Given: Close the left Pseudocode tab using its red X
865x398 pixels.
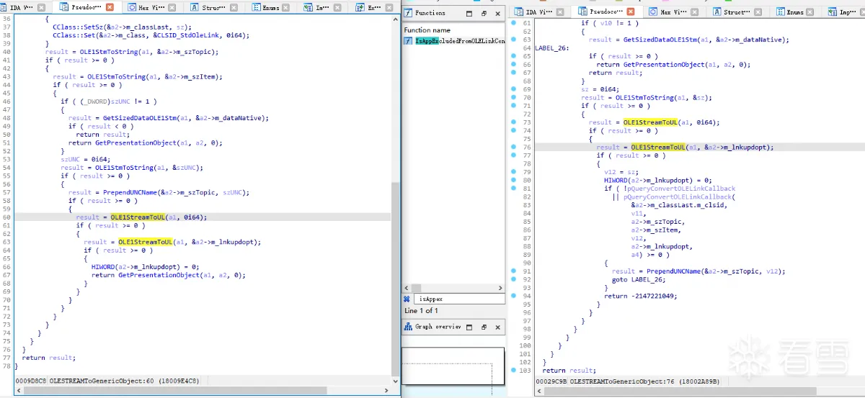Looking at the screenshot, I should [x=110, y=7].
